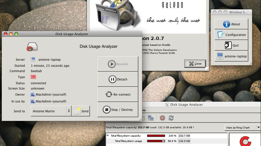The image size is (261, 146).
Task: Click the disk drive icon in Disk Usage Analyzer
Action: pos(32,47)
